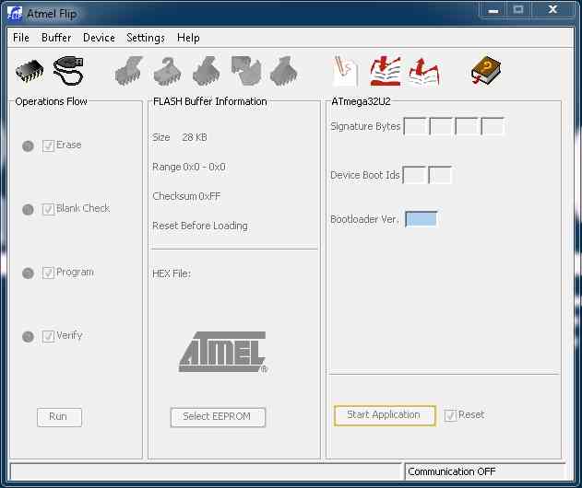Click the Select Target Device chip icon

point(30,70)
